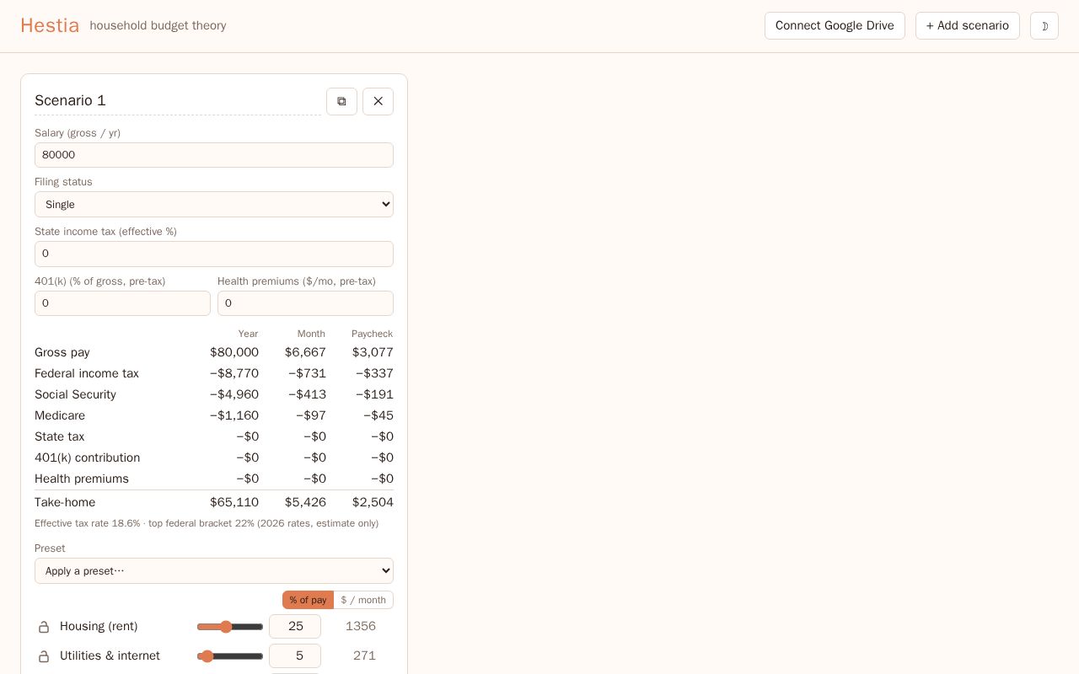1079x674 pixels.
Task: Select the Take-home yearly value $65,110
Action: click(x=234, y=502)
